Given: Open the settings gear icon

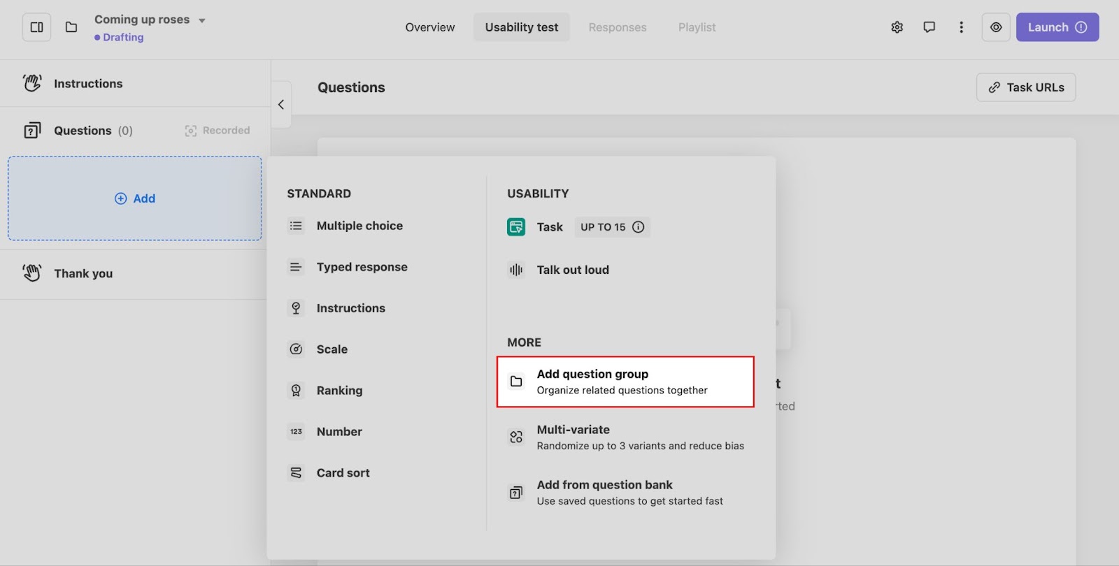Looking at the screenshot, I should click(x=897, y=27).
